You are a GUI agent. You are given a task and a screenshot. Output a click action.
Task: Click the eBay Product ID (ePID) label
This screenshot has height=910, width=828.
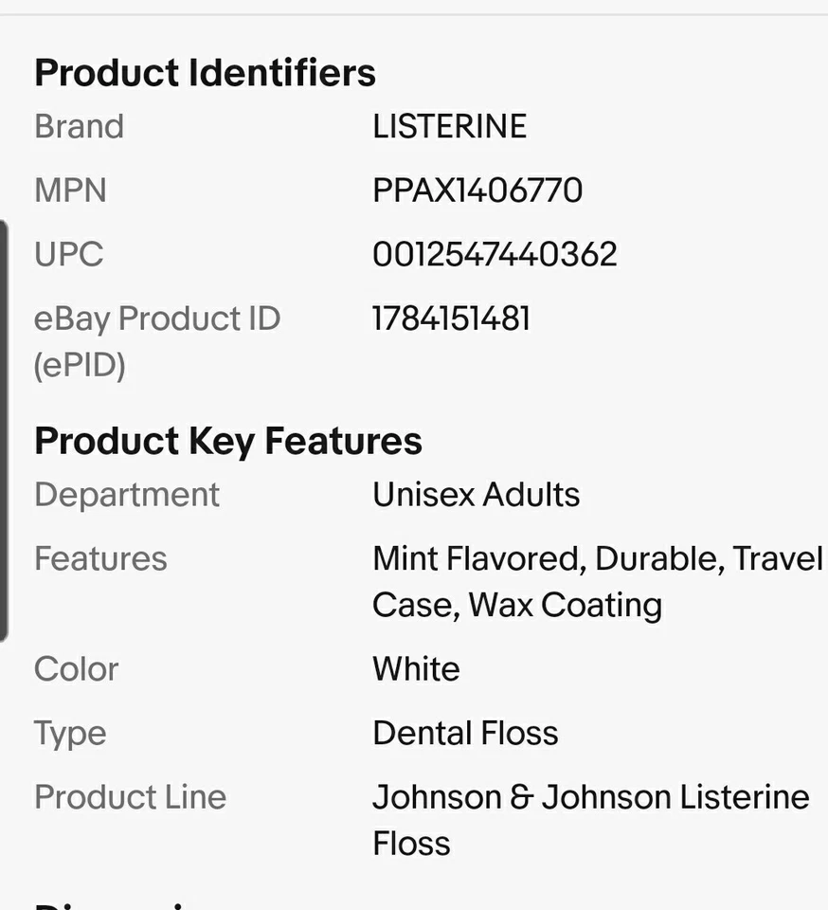point(157,342)
